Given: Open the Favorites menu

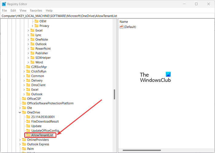Looking at the screenshot, I should pyautogui.click(x=36, y=10).
